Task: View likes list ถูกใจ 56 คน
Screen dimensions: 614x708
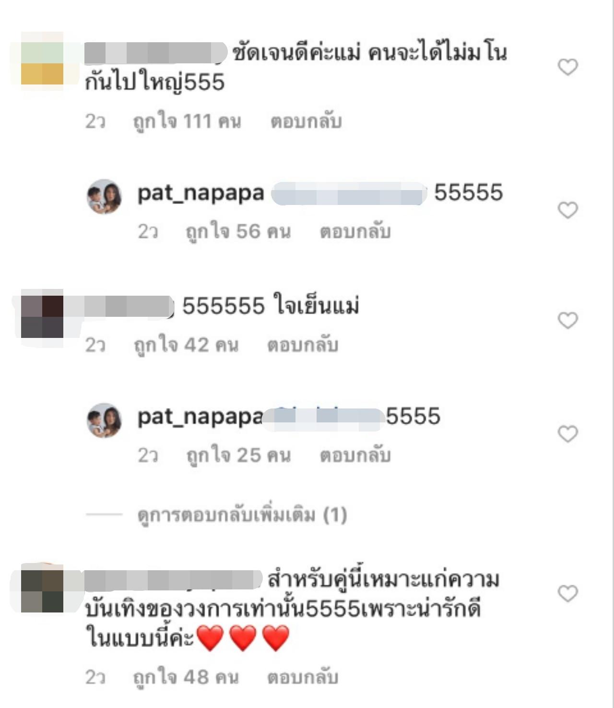Action: tap(238, 231)
